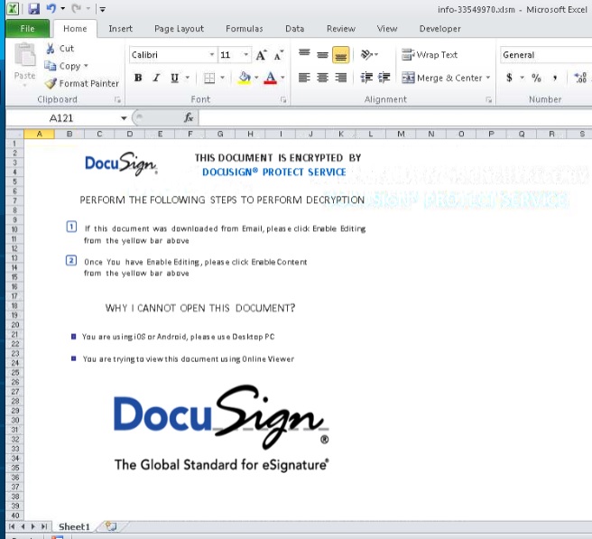592x539 pixels.
Task: Click the Save icon in quick access toolbar
Action: click(33, 9)
